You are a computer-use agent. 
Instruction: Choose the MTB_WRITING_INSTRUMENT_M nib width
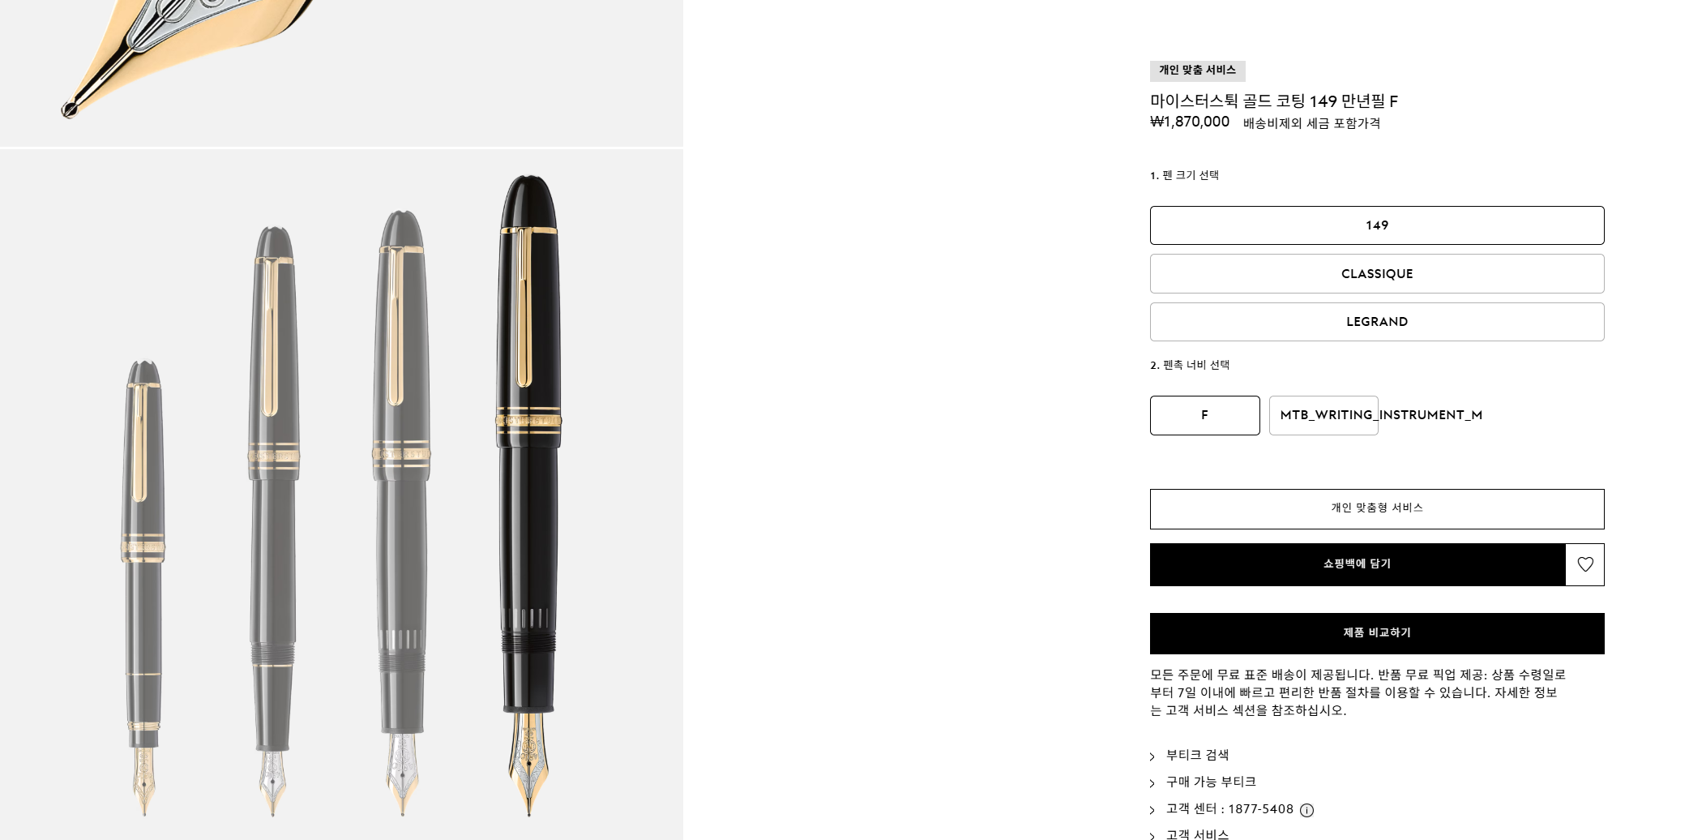(1323, 415)
